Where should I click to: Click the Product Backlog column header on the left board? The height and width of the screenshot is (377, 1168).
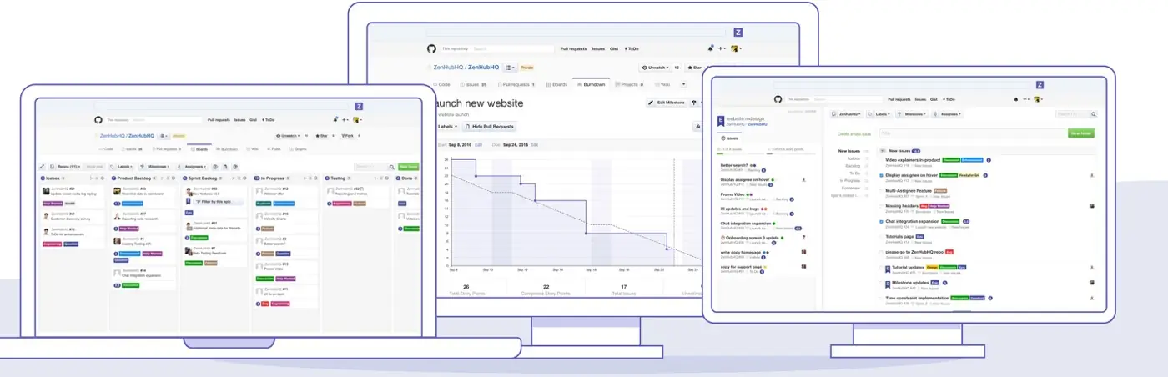[x=131, y=178]
